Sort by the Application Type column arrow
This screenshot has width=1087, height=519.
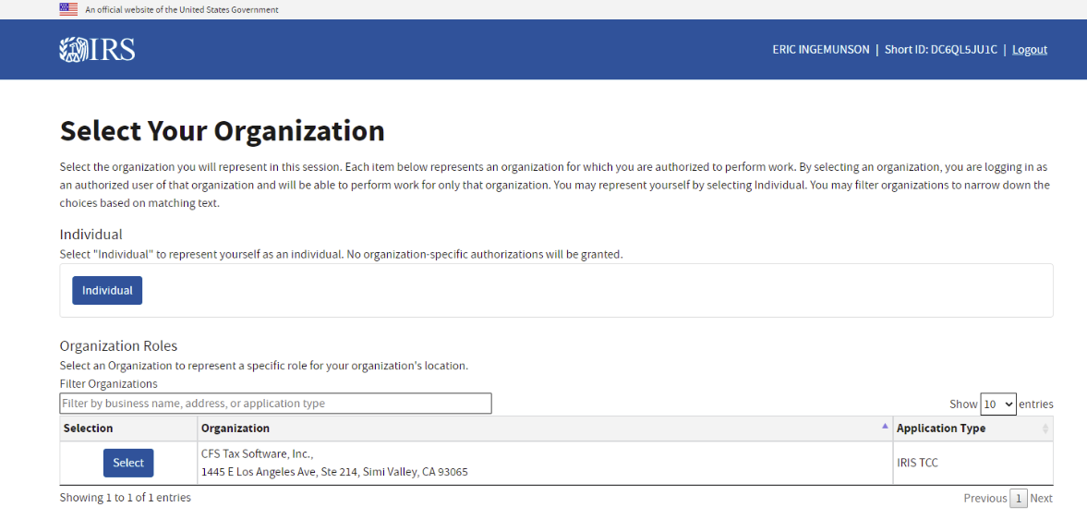(1045, 428)
